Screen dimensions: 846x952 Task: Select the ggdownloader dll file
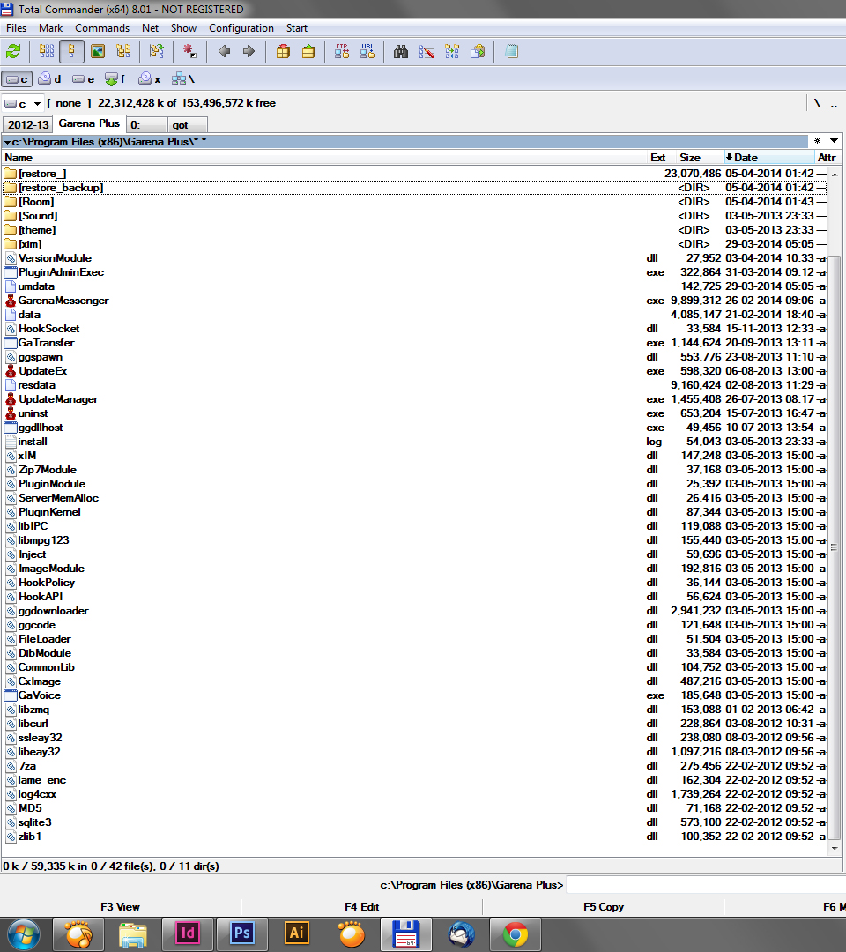(414, 611)
